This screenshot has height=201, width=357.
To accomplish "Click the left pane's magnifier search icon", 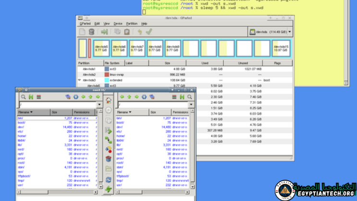I will 23,97.
